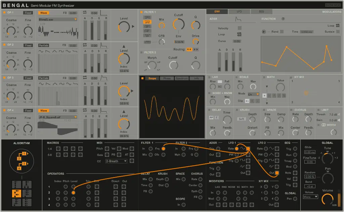
Task: Open the MIDI CC 2-Breath dropdown
Action: (116, 161)
